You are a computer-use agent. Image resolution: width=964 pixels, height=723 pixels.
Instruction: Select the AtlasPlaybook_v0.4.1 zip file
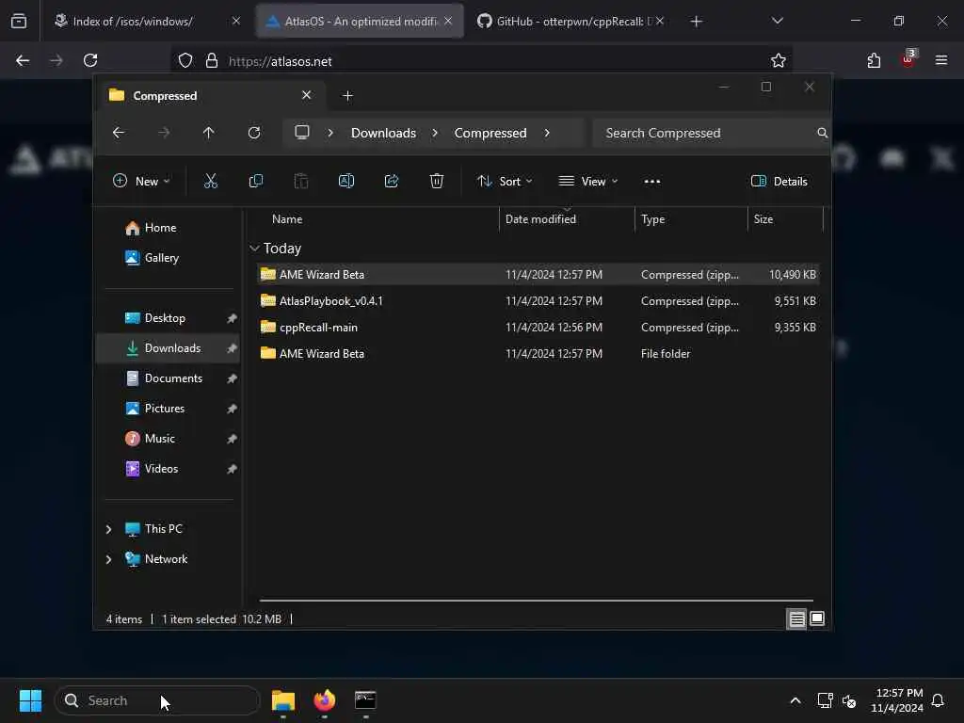(538, 300)
